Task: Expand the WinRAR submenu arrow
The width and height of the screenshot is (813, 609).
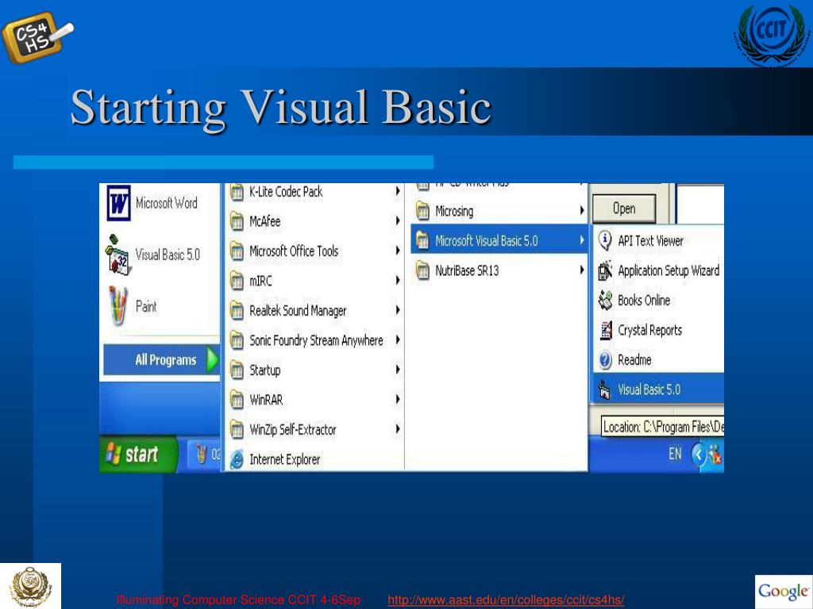Action: pyautogui.click(x=398, y=400)
